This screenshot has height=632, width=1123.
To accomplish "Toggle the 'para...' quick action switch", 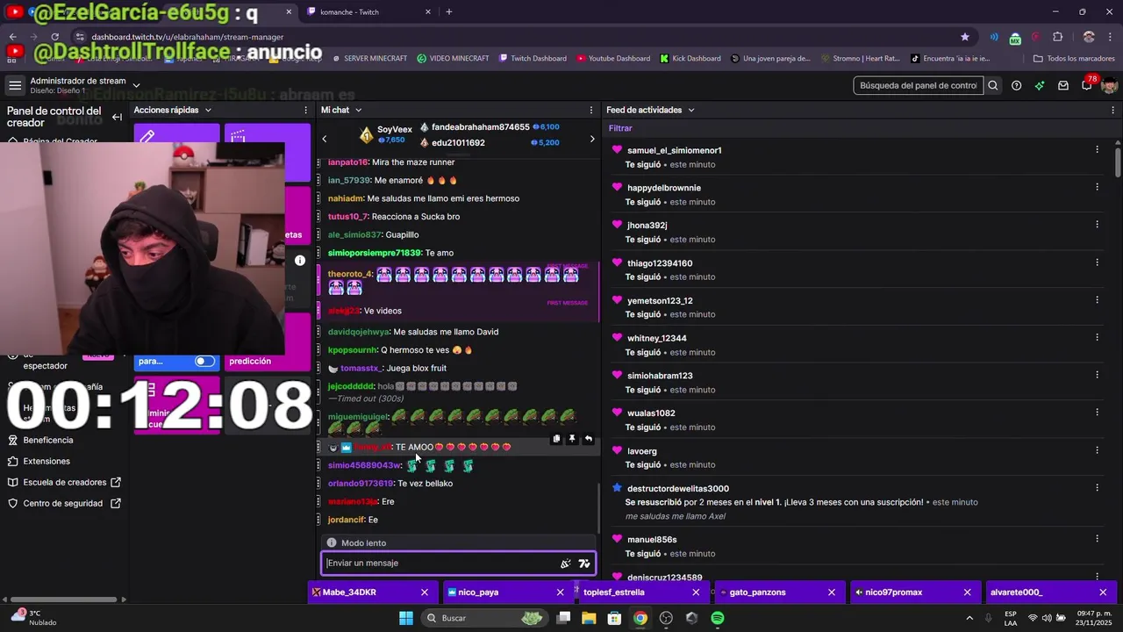I will [x=204, y=361].
